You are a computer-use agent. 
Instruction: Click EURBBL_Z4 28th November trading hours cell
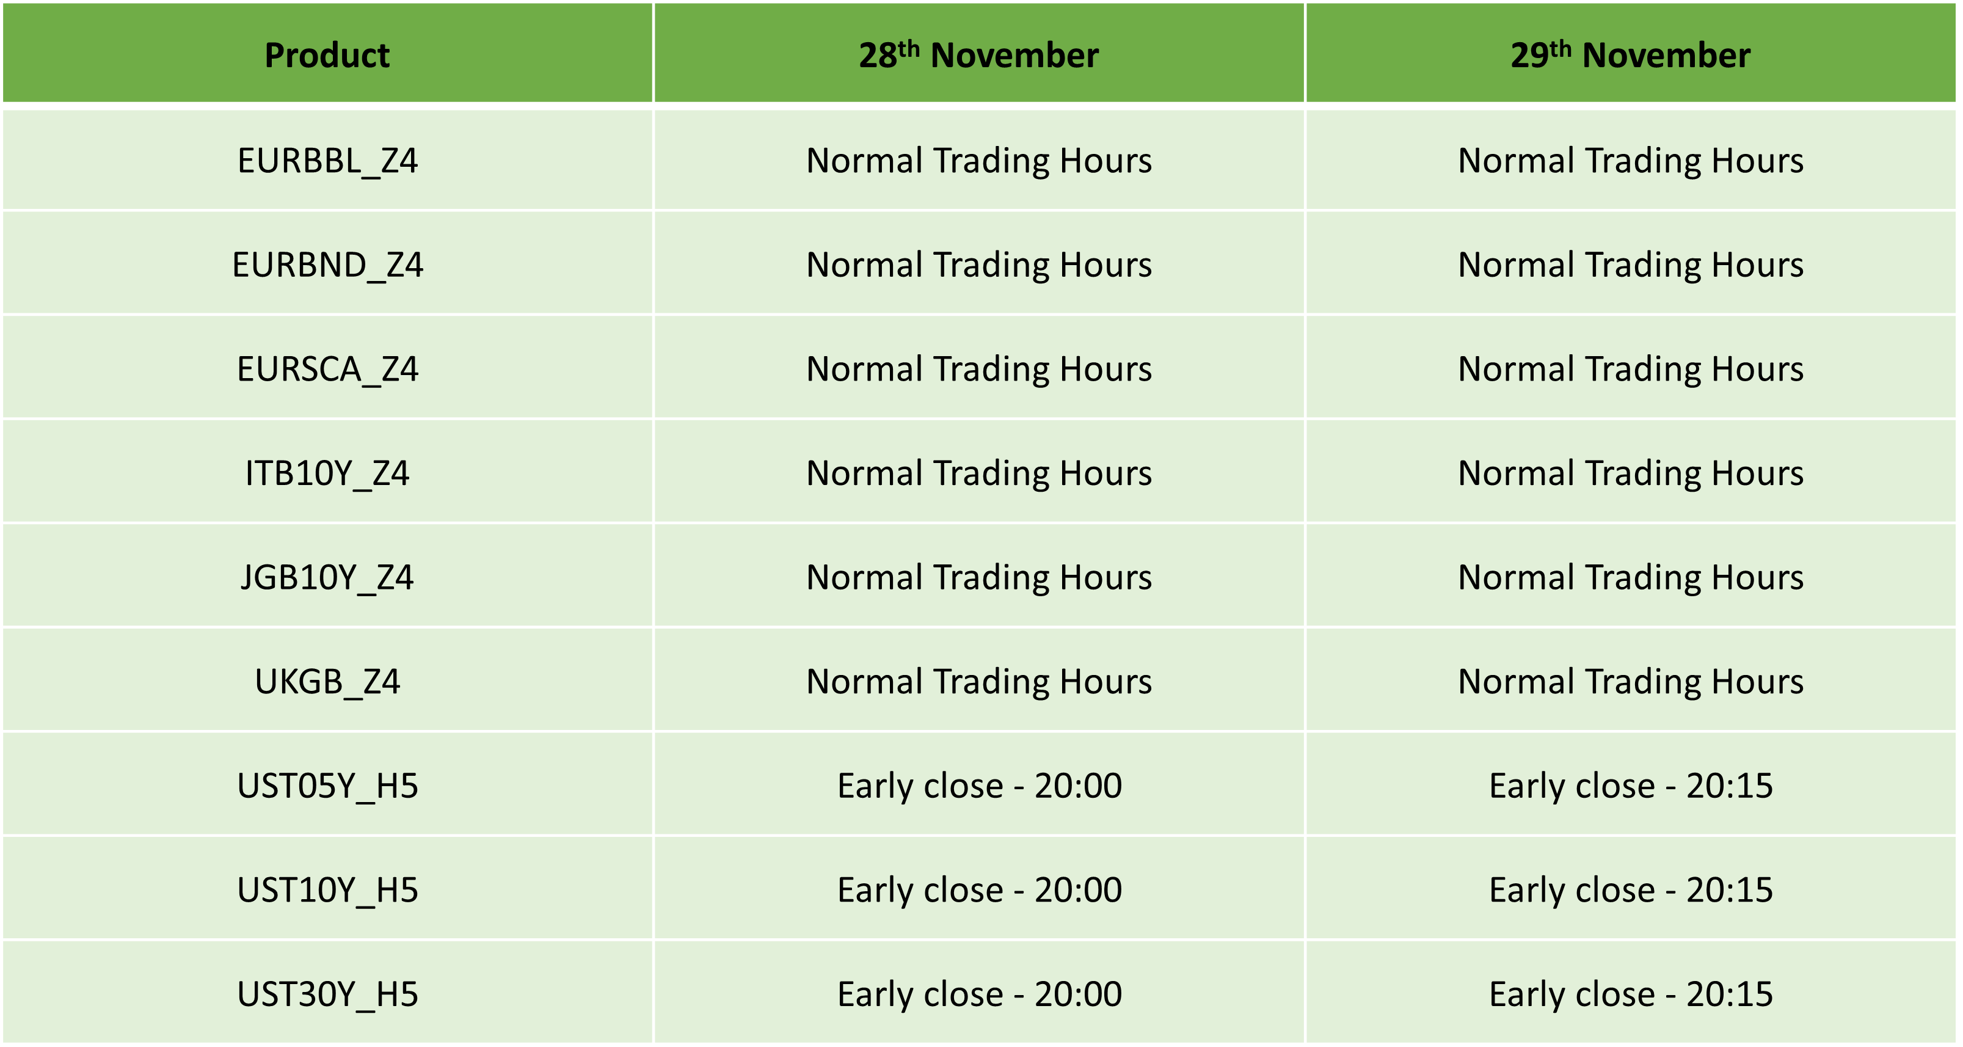pos(979,161)
